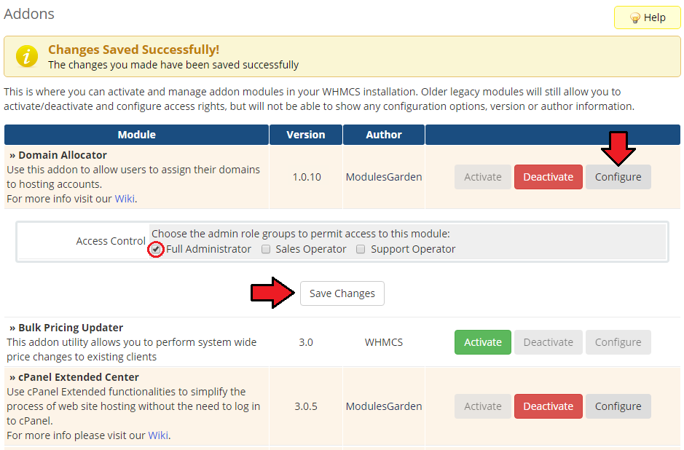684x450 pixels.
Task: Deactivate the Domain Allocator module
Action: pyautogui.click(x=549, y=177)
